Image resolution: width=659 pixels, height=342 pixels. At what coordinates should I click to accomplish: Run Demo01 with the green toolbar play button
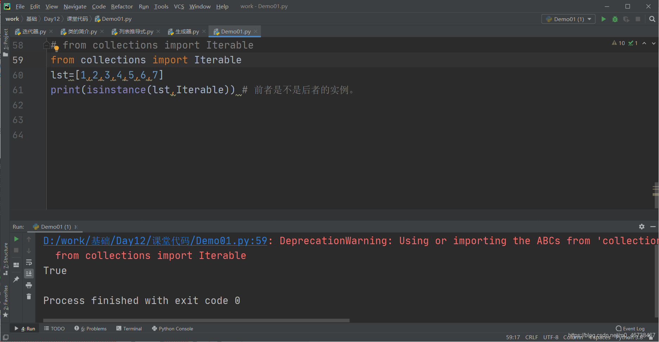[603, 19]
